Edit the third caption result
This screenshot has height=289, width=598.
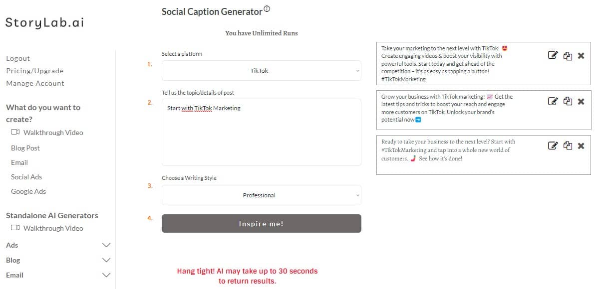coord(553,145)
